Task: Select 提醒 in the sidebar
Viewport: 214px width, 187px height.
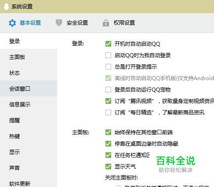Action: 29,120
